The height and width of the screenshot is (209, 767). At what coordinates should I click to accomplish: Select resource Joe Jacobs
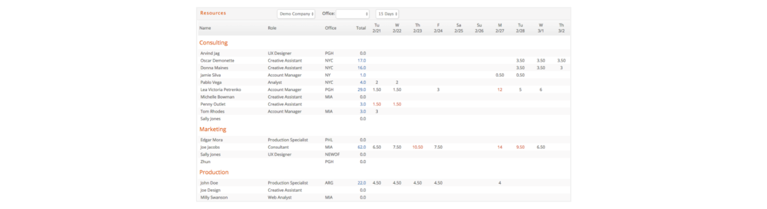point(210,147)
